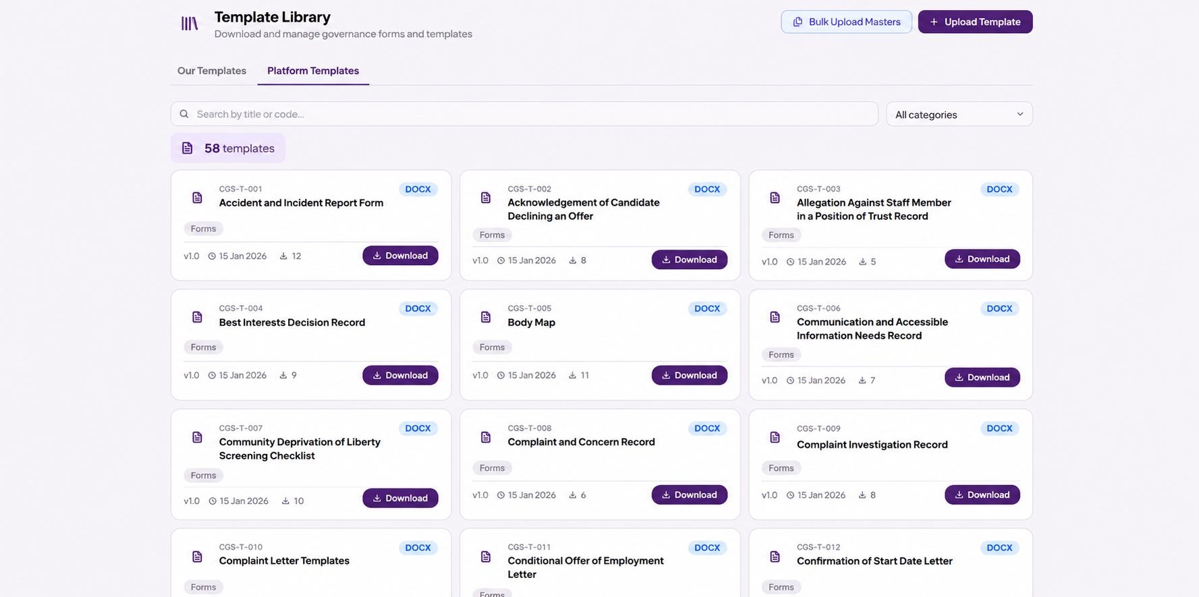
Task: Click DOCX badge on Accident and Incident Report card
Action: point(418,190)
